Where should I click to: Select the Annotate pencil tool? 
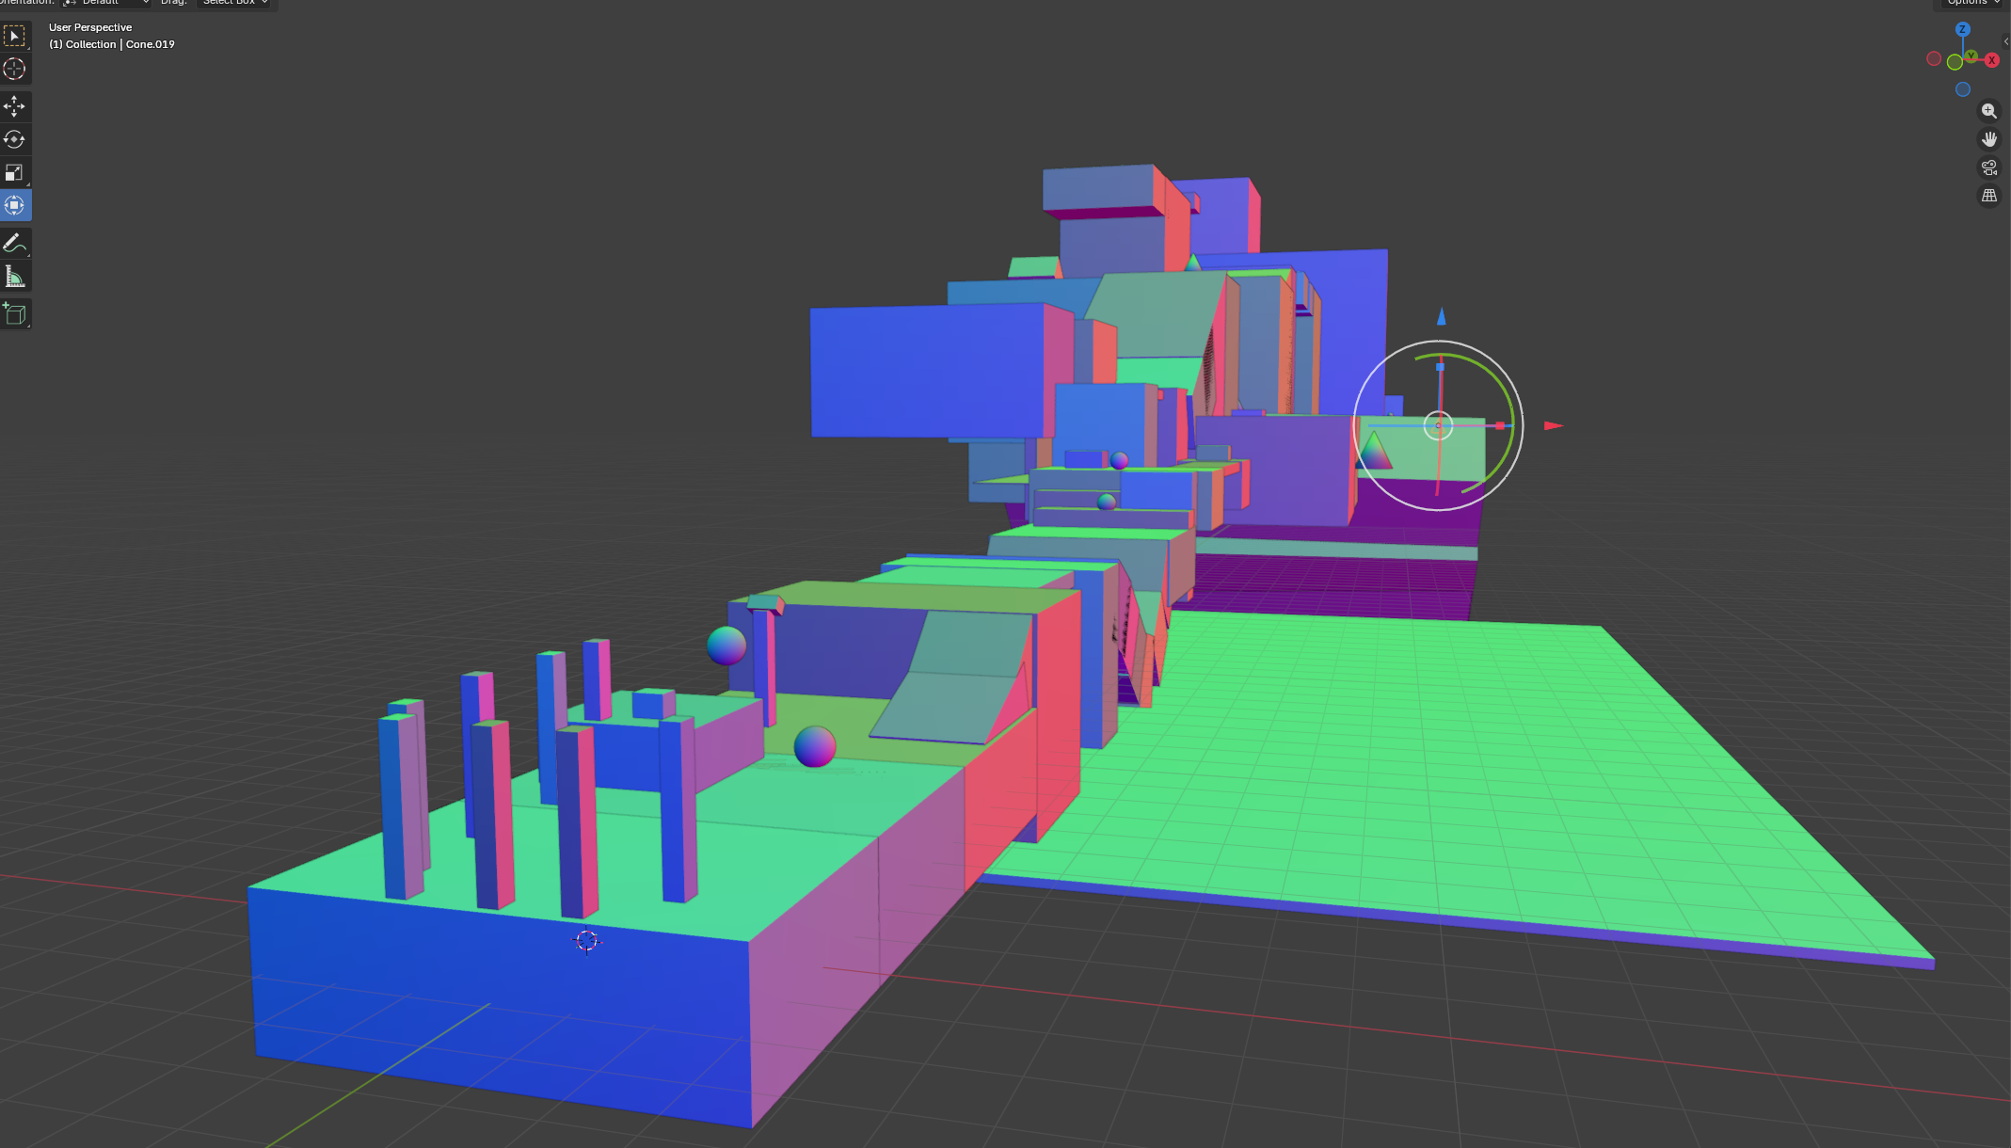[x=14, y=243]
